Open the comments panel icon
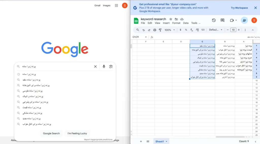This screenshot has height=144, width=260. [x=222, y=20]
